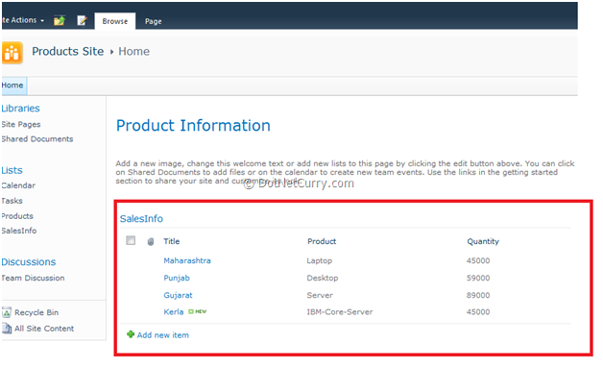This screenshot has width=603, height=367.
Task: Open SalesInfo list from sidebar
Action: (x=19, y=231)
